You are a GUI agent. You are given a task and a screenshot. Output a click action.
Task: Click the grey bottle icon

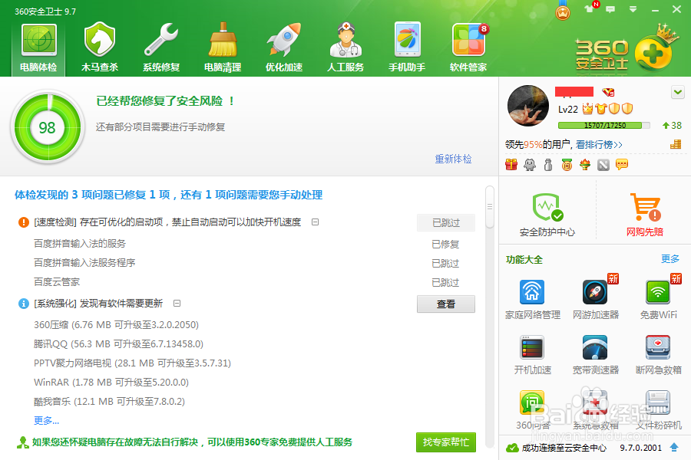tap(548, 165)
